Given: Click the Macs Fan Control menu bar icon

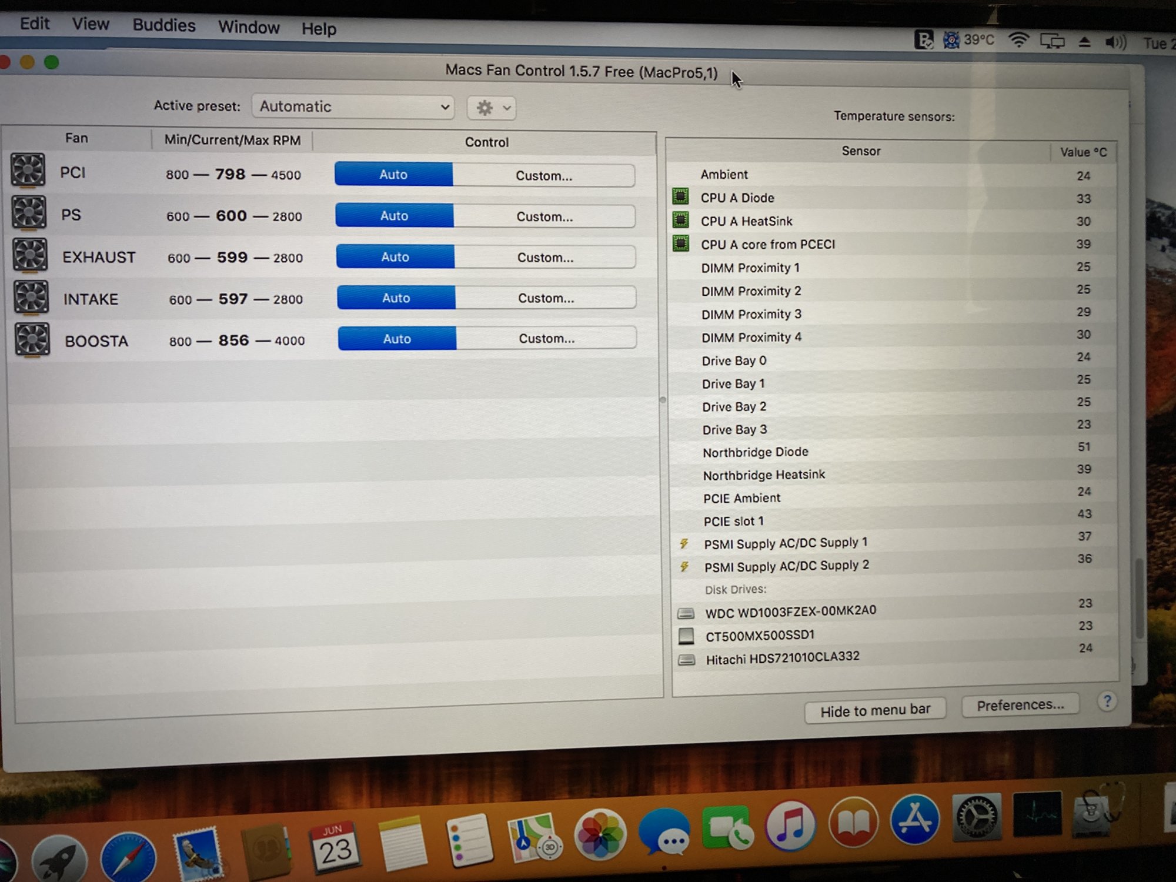Looking at the screenshot, I should point(951,40).
